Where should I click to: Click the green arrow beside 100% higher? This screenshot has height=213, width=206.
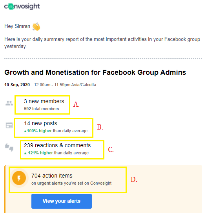(25, 131)
